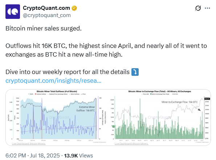Click the green Miner to Exchange Flow legend marker
Image resolution: width=216 pixels, height=160 pixels.
(151, 94)
